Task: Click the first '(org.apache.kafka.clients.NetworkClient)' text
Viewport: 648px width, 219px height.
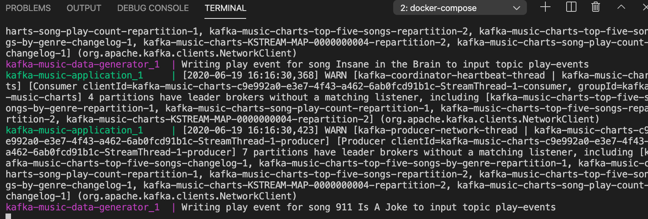Action: point(187,53)
